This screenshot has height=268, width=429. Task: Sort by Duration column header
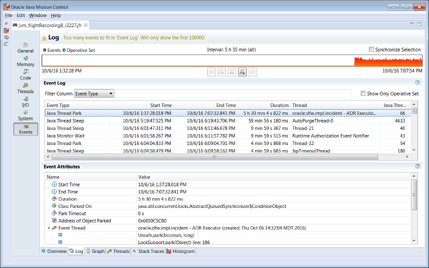click(264, 105)
